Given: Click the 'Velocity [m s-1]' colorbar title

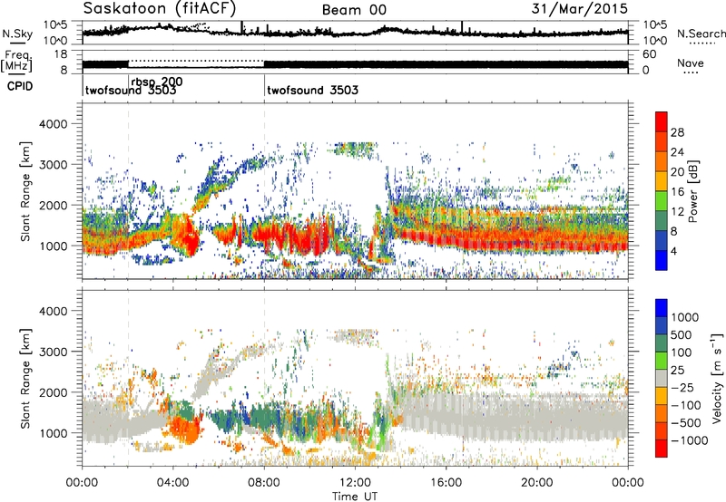Looking at the screenshot, I should (717, 378).
